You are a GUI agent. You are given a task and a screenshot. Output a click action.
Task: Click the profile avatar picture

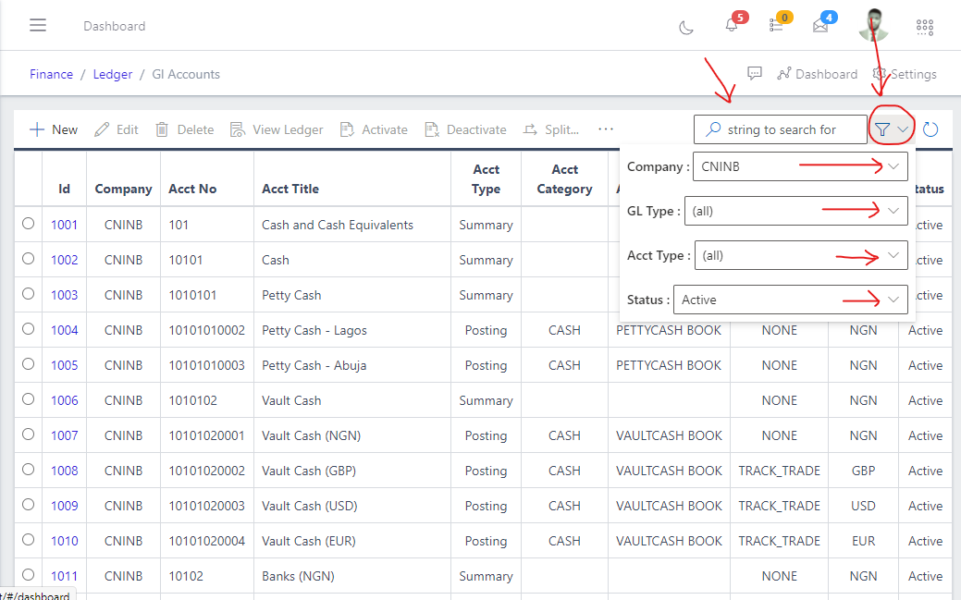coord(873,25)
